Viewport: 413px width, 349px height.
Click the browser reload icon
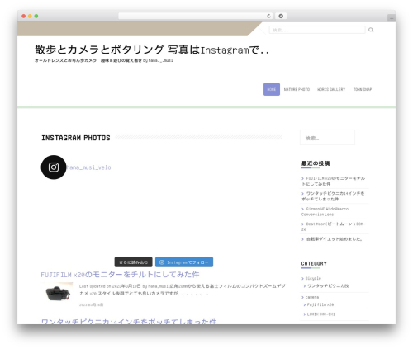(x=268, y=16)
